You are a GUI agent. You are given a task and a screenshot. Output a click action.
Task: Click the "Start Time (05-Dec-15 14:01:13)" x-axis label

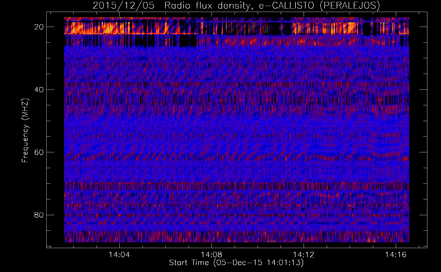pos(236,263)
